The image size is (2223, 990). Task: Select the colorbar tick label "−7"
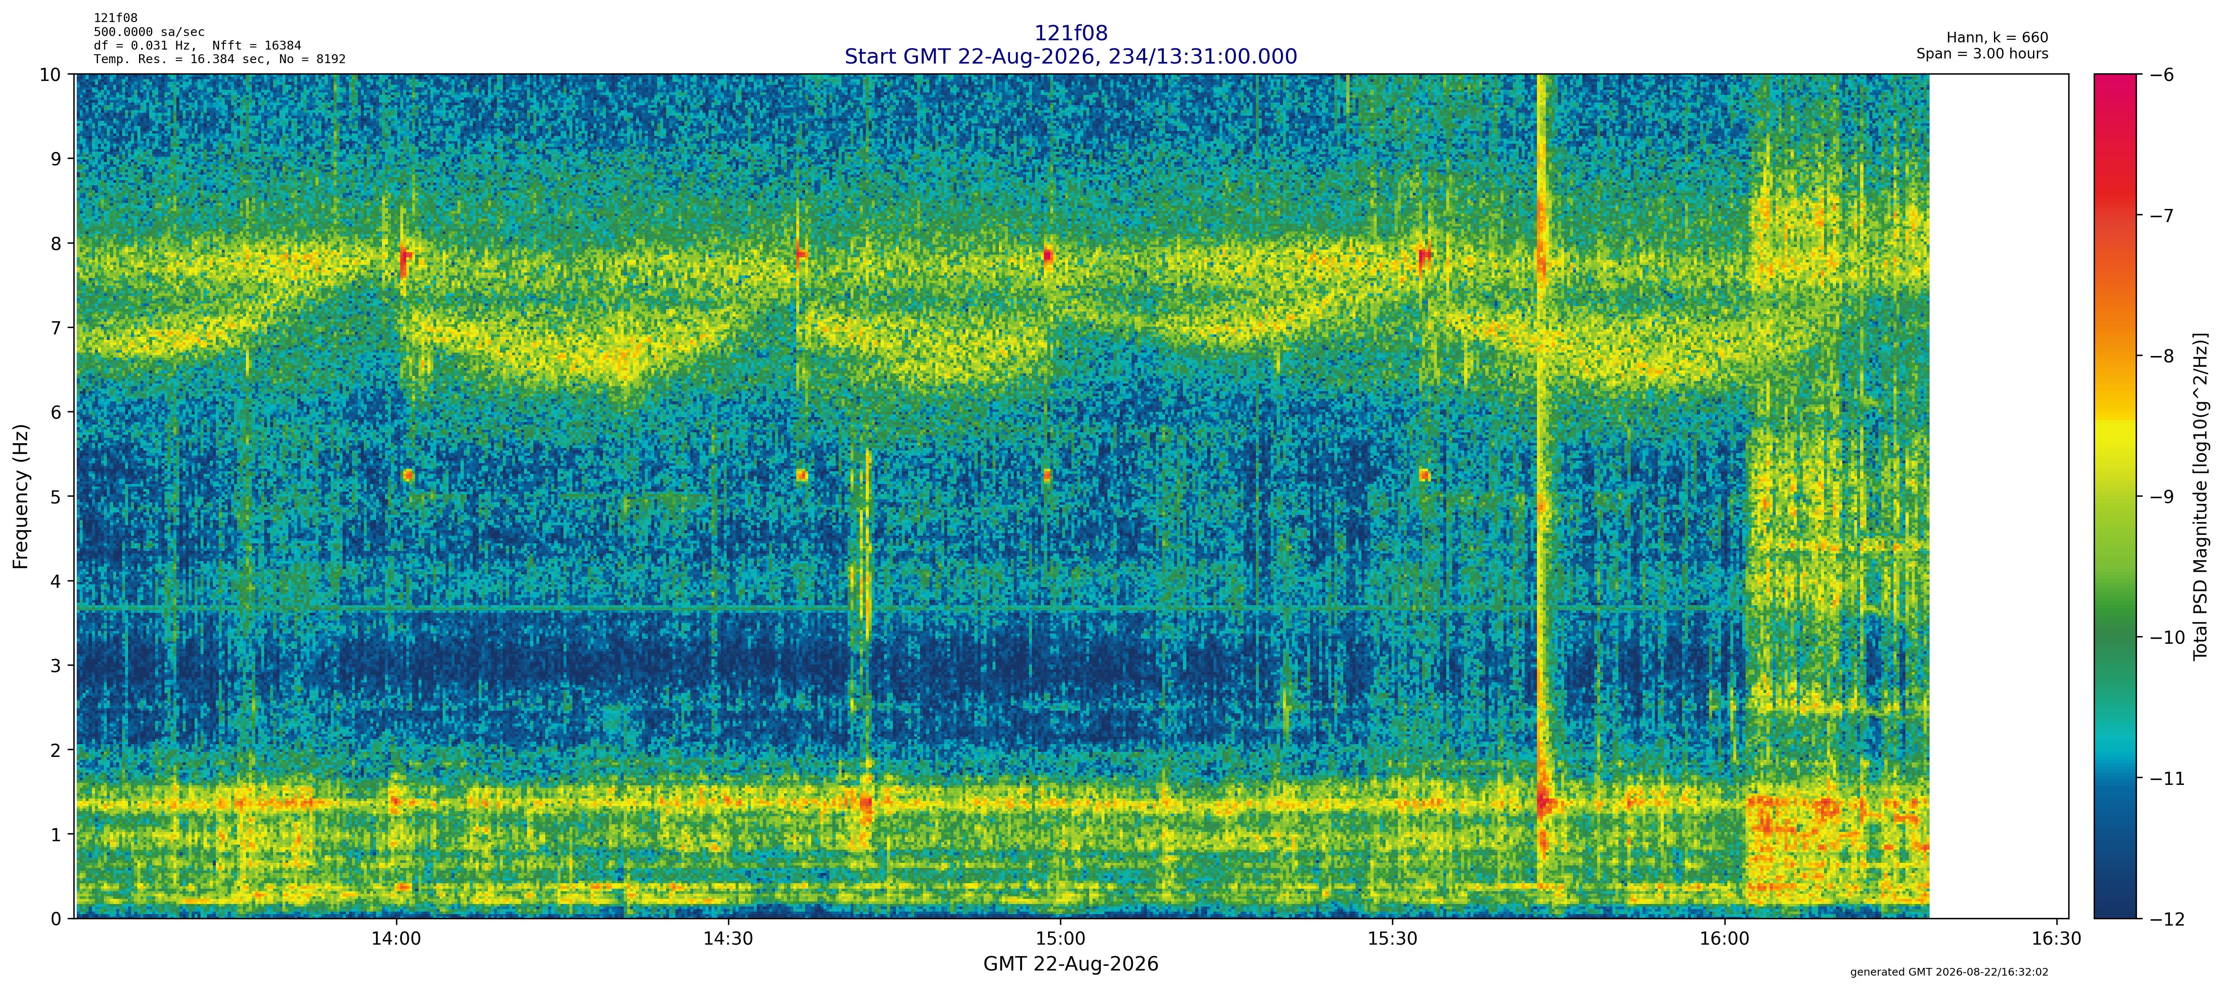pos(2160,216)
